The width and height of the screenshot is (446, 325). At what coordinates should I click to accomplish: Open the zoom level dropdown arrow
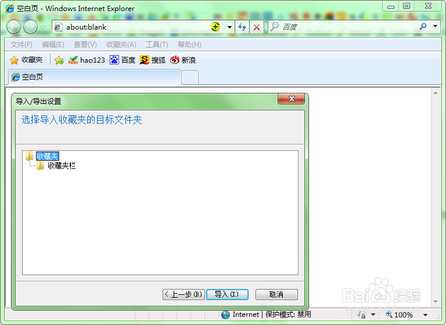tap(425, 315)
